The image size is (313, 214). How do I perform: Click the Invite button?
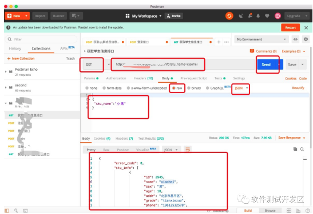[x=174, y=16]
